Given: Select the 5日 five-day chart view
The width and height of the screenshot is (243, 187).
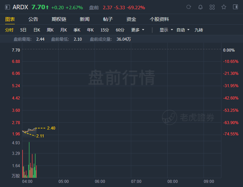Looking at the screenshot, I should coord(23,30).
